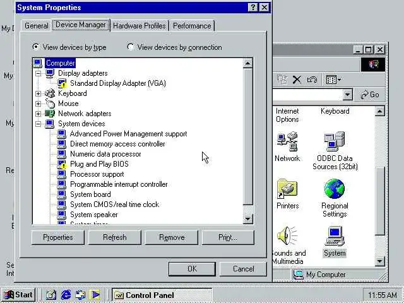Click the Properties button

click(x=57, y=237)
